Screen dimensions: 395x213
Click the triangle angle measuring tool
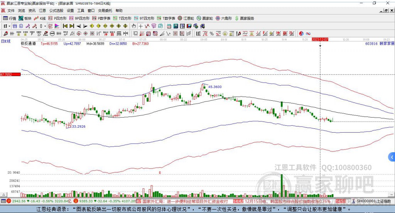point(72,33)
